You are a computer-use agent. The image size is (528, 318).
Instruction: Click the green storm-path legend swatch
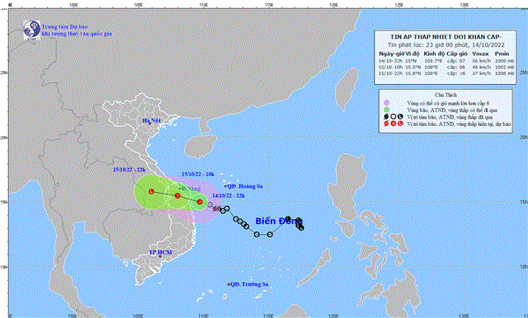coord(387,110)
